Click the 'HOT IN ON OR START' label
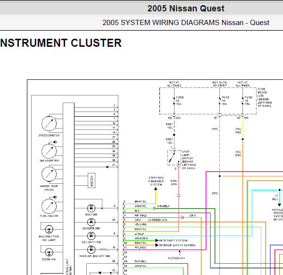The height and width of the screenshot is (275, 283). point(219,84)
